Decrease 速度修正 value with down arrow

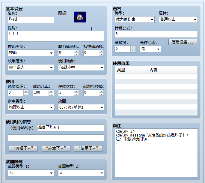pyautogui.click(x=26, y=94)
